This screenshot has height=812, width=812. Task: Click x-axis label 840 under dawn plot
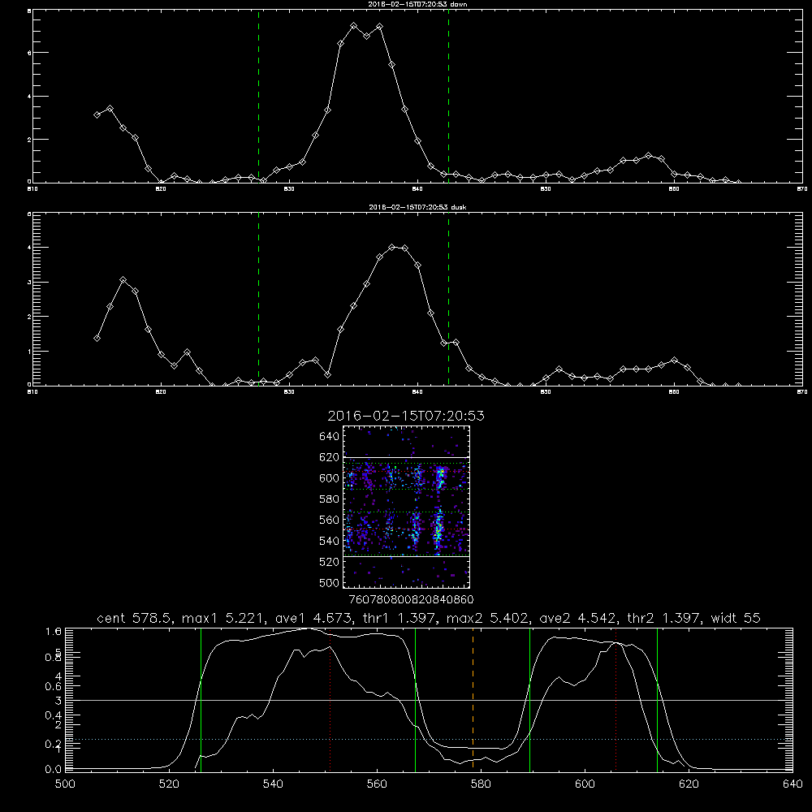click(417, 189)
